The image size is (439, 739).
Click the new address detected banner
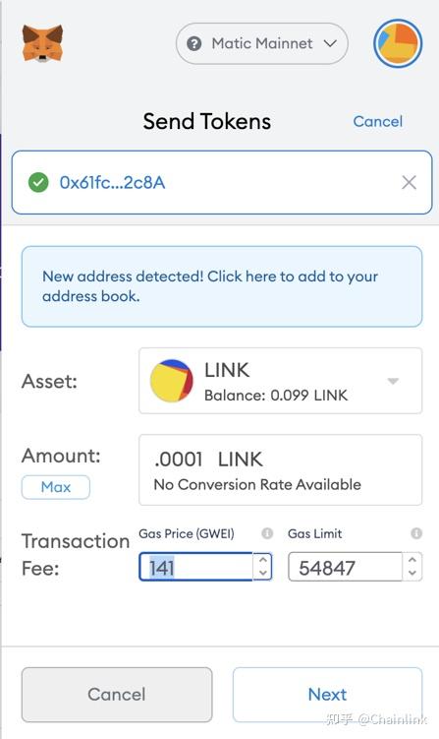(x=222, y=286)
